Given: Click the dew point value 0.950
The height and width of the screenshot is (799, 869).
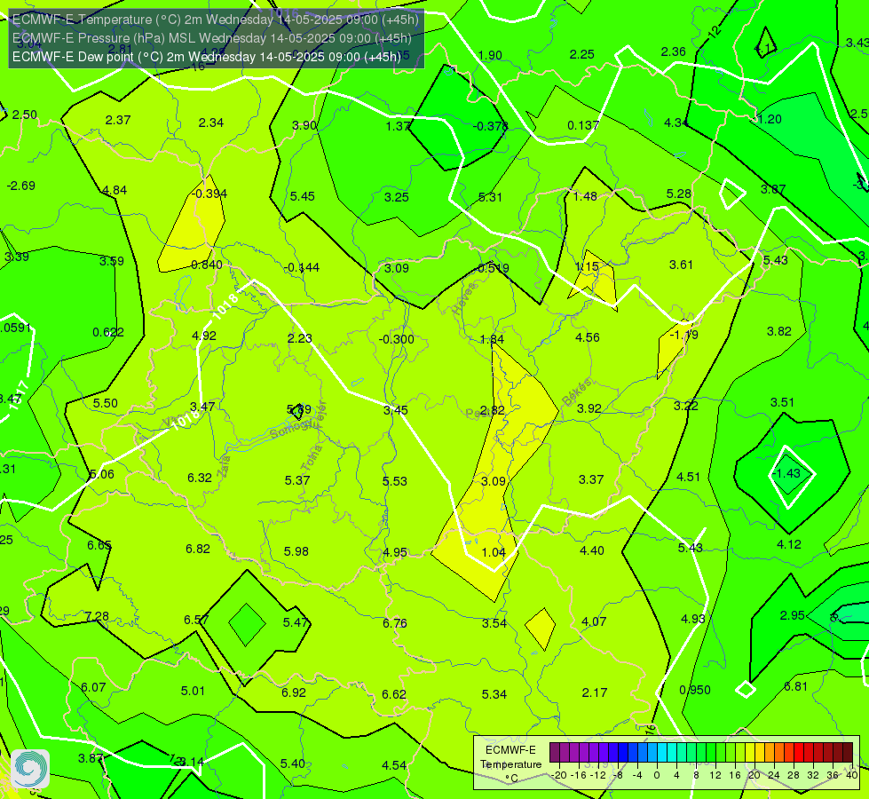Looking at the screenshot, I should pos(695,690).
